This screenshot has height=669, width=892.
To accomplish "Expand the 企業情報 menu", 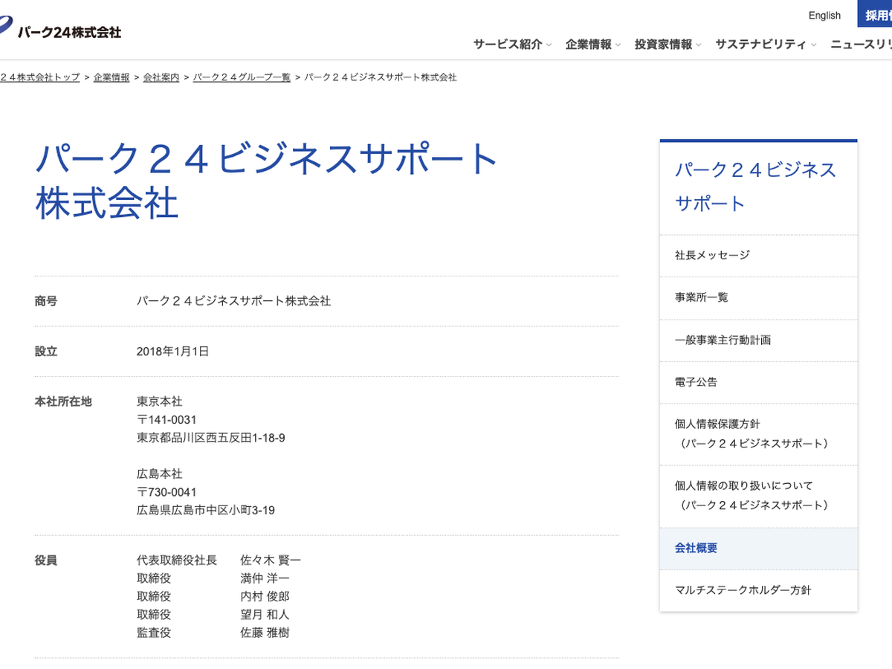I will pyautogui.click(x=592, y=45).
